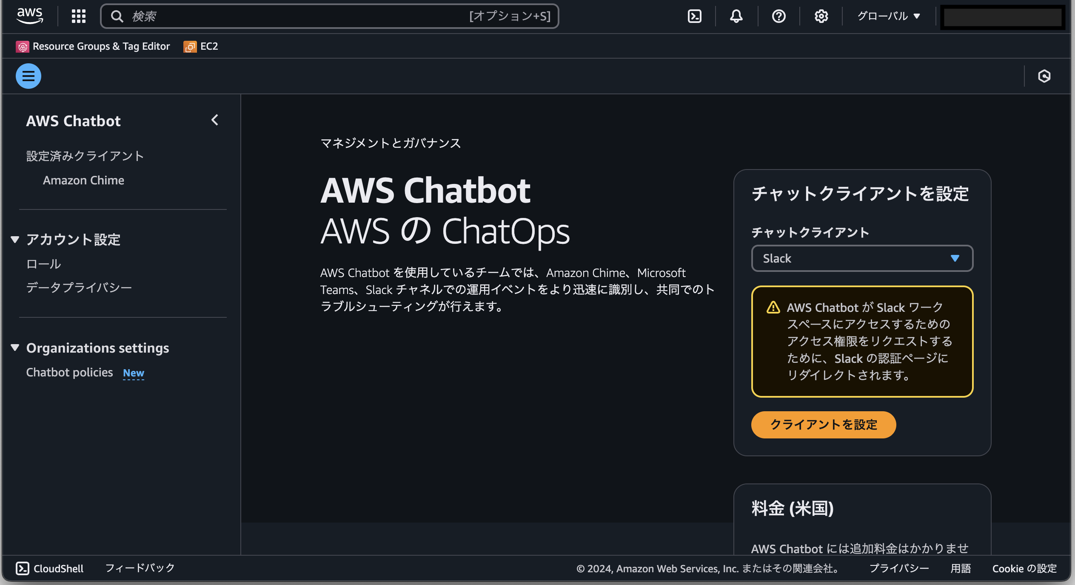1075x585 pixels.
Task: Collapse the アカウント設定 section
Action: click(x=15, y=239)
